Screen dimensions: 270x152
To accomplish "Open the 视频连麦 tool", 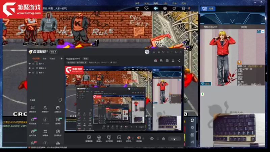I will point(33,121).
